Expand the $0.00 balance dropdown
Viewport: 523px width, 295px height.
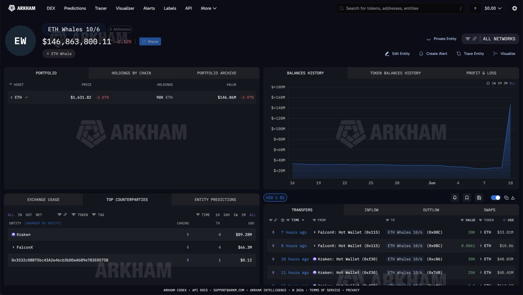pyautogui.click(x=494, y=8)
